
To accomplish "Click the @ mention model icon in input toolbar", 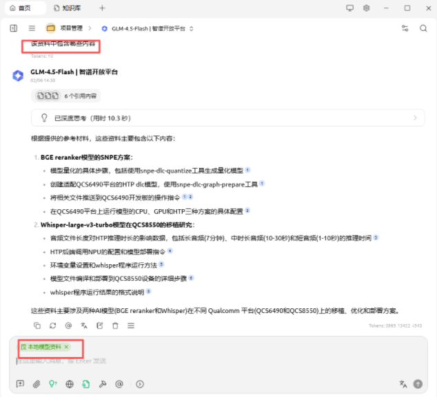I will (x=119, y=384).
